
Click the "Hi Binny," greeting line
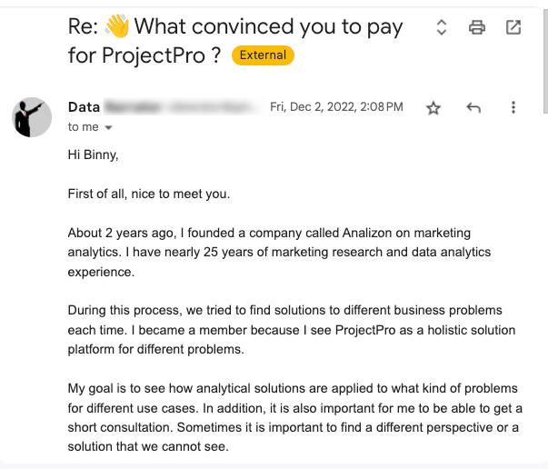pos(94,155)
